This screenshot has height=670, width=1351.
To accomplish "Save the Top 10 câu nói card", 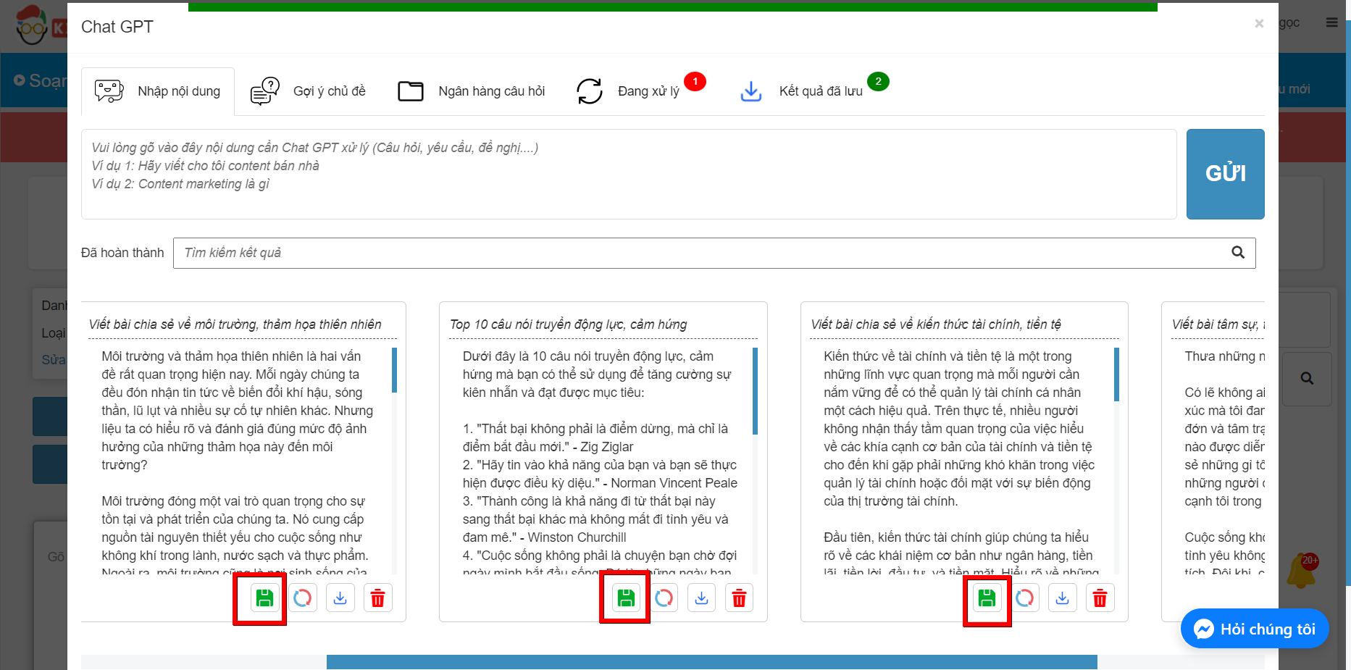I will point(626,598).
